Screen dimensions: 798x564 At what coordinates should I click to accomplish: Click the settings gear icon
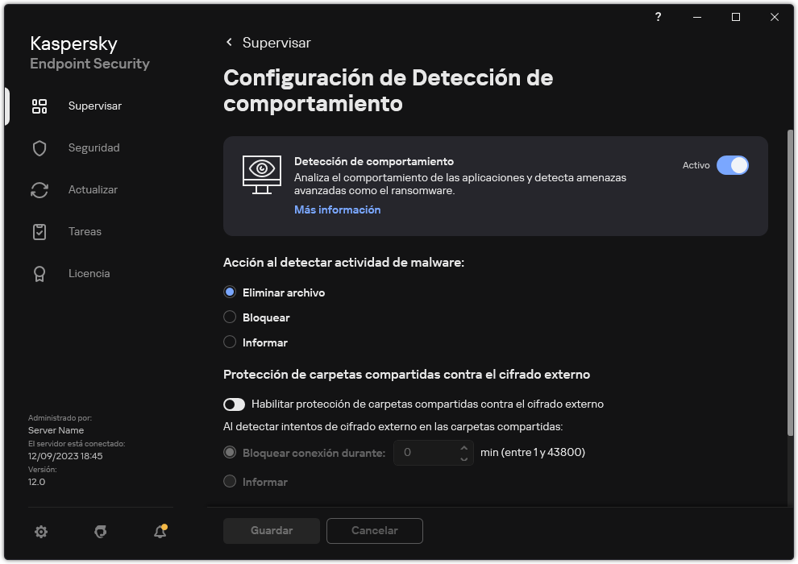pyautogui.click(x=41, y=532)
